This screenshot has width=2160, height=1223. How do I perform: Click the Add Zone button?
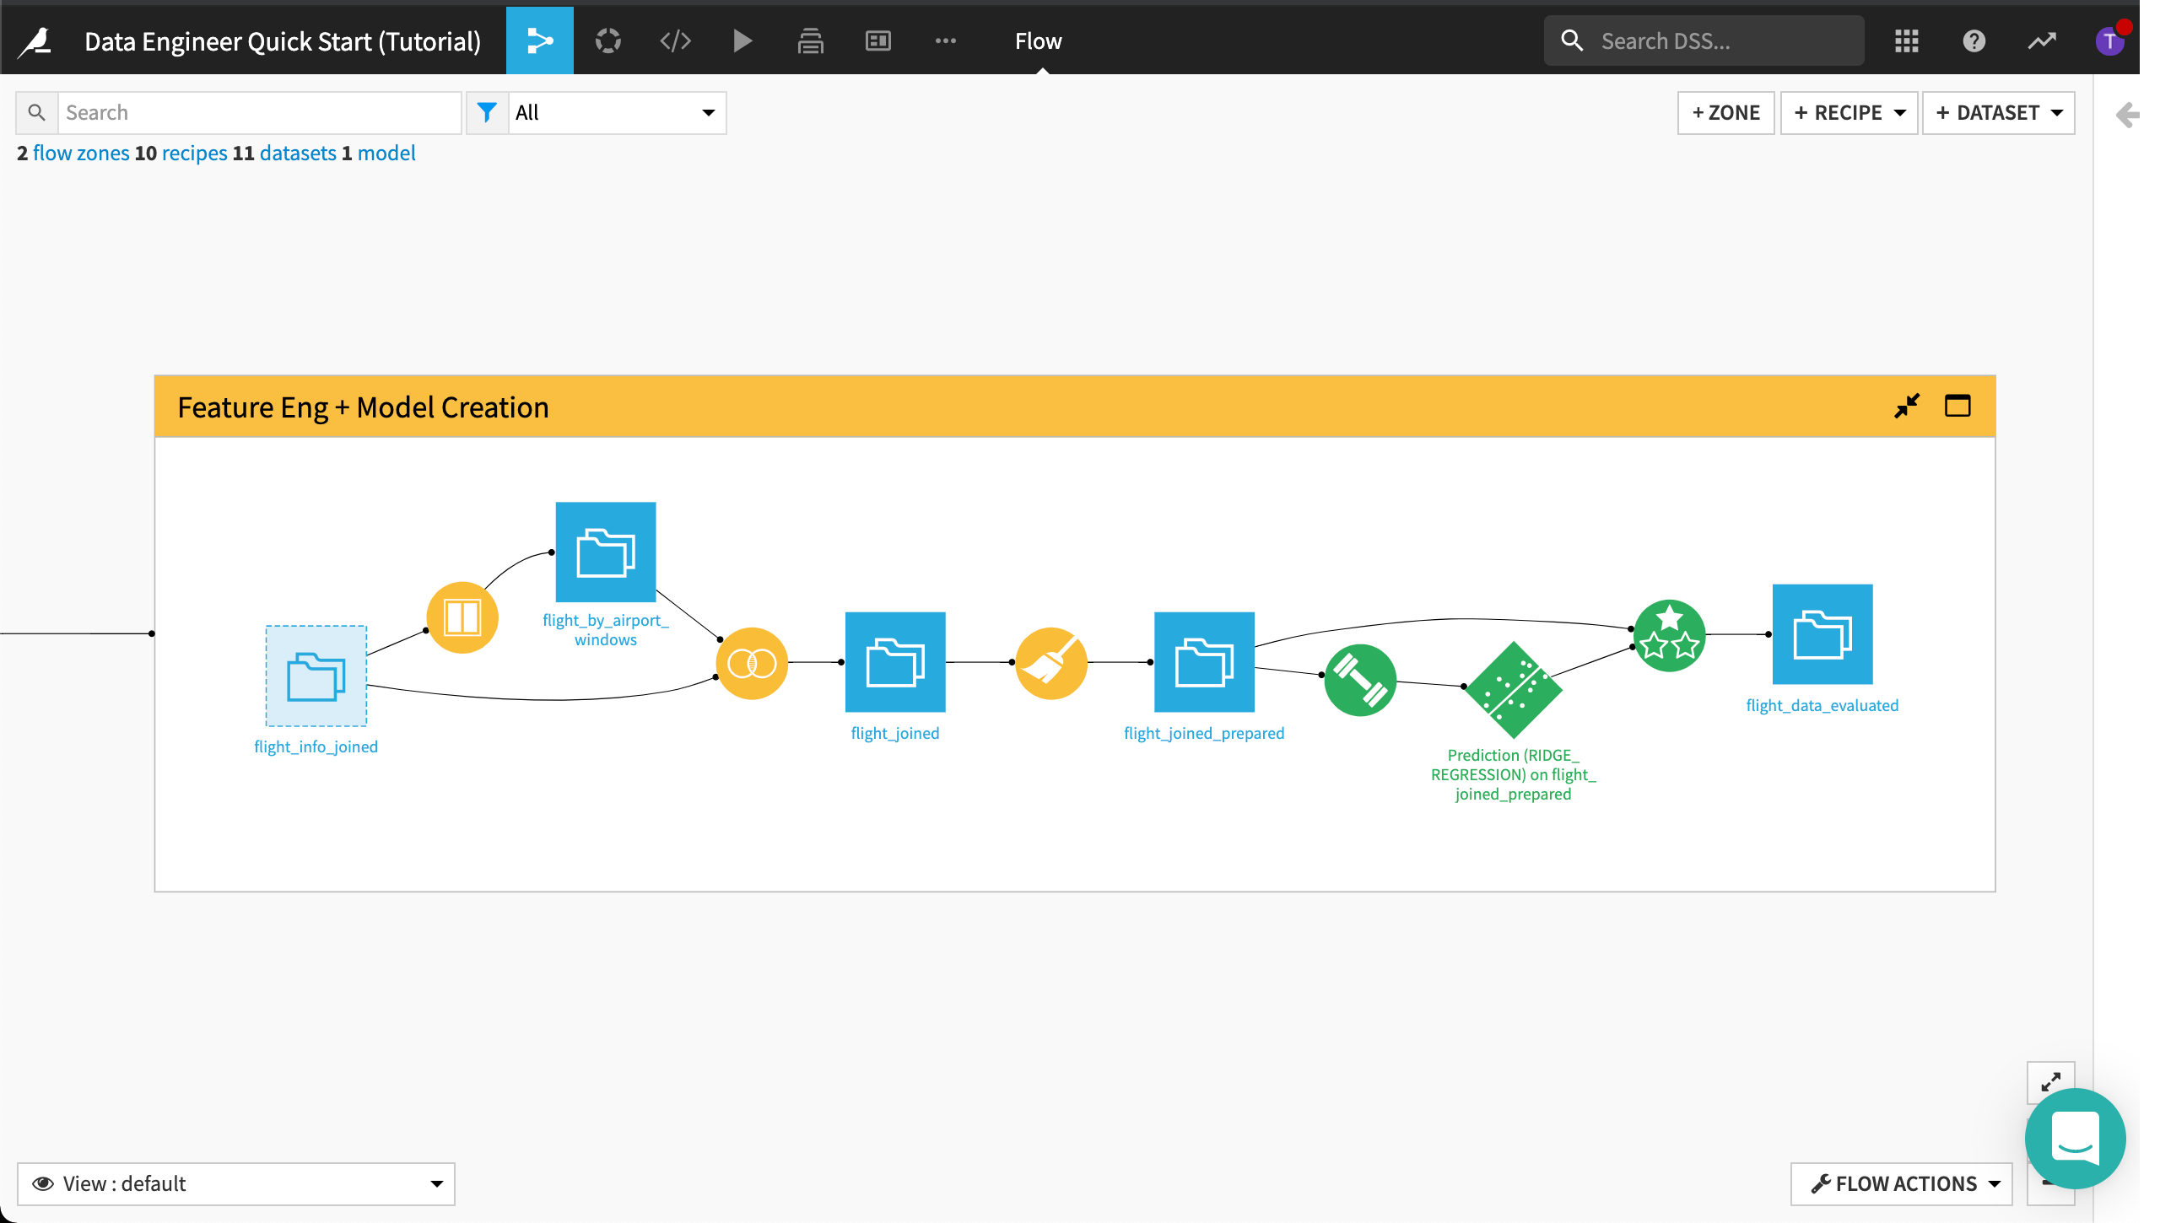(x=1725, y=111)
